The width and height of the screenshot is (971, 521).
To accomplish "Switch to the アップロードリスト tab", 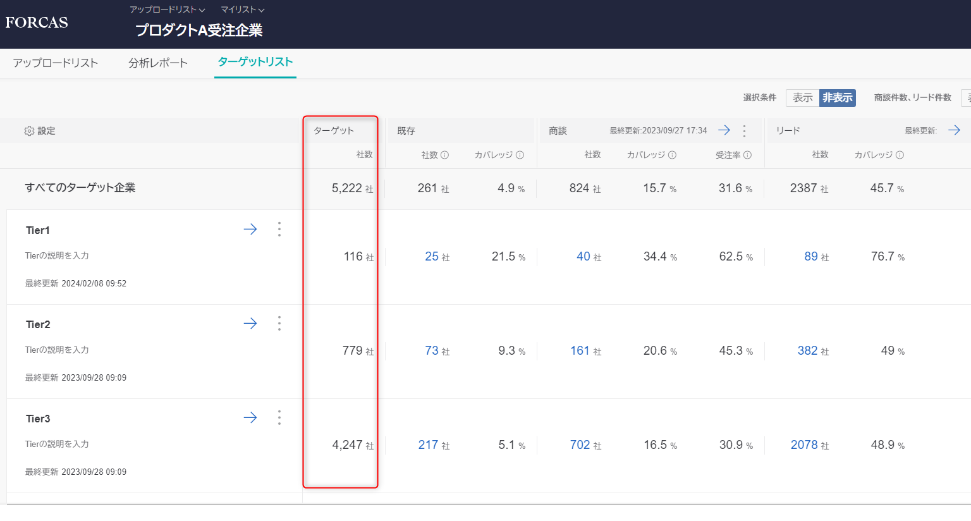I will click(56, 63).
